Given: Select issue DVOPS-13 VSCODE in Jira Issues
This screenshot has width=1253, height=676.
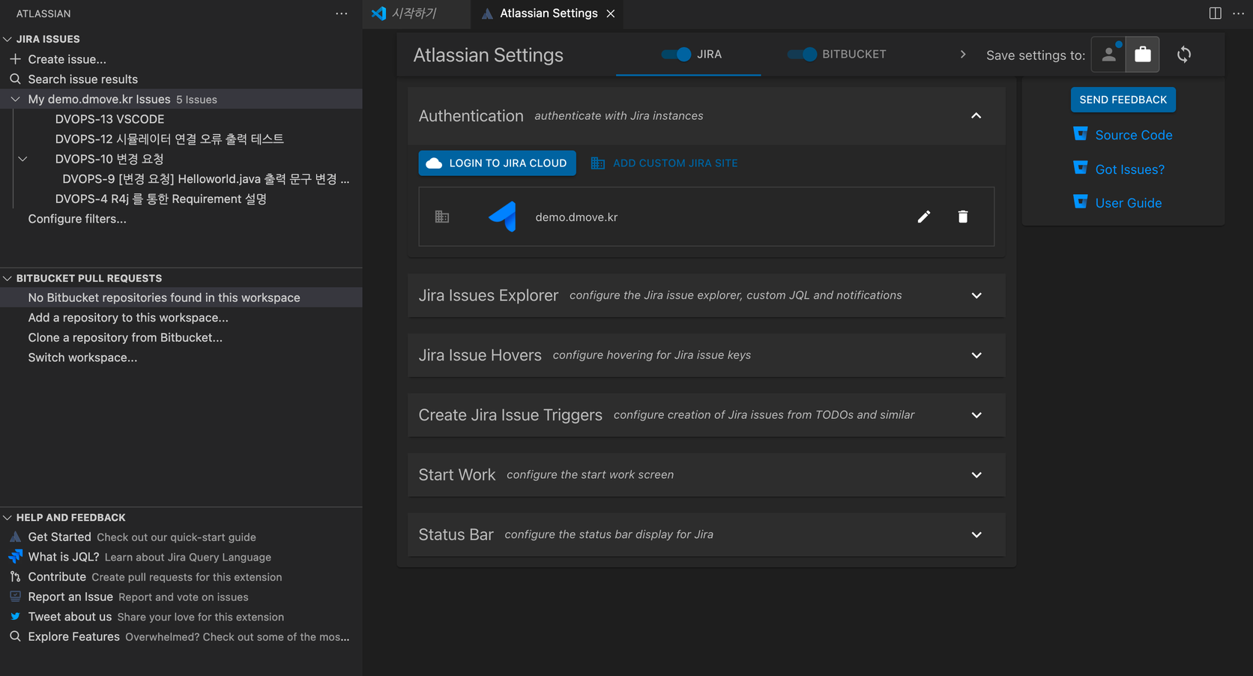Looking at the screenshot, I should click(x=109, y=118).
